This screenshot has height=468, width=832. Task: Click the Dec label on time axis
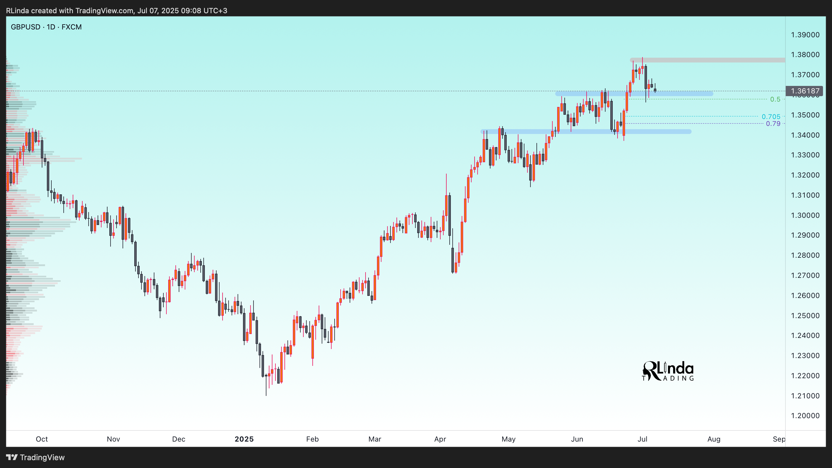pyautogui.click(x=179, y=439)
